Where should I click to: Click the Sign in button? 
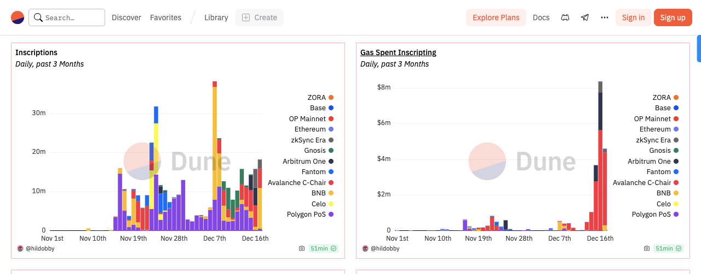634,17
